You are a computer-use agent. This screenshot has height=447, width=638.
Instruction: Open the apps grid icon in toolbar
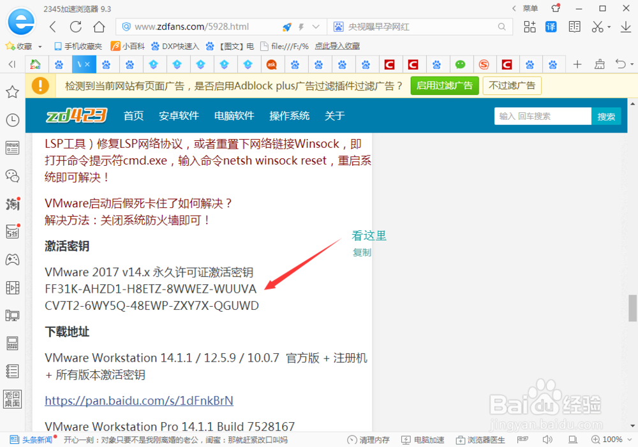[x=530, y=27]
